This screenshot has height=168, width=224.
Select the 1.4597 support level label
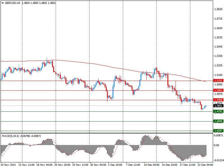coord(218,130)
